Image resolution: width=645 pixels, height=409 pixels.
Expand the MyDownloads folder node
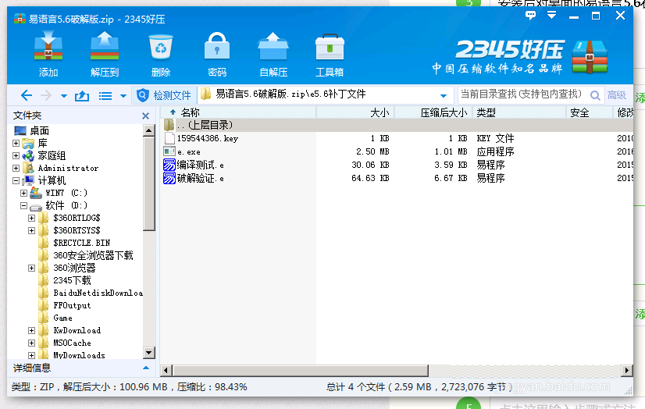point(32,355)
